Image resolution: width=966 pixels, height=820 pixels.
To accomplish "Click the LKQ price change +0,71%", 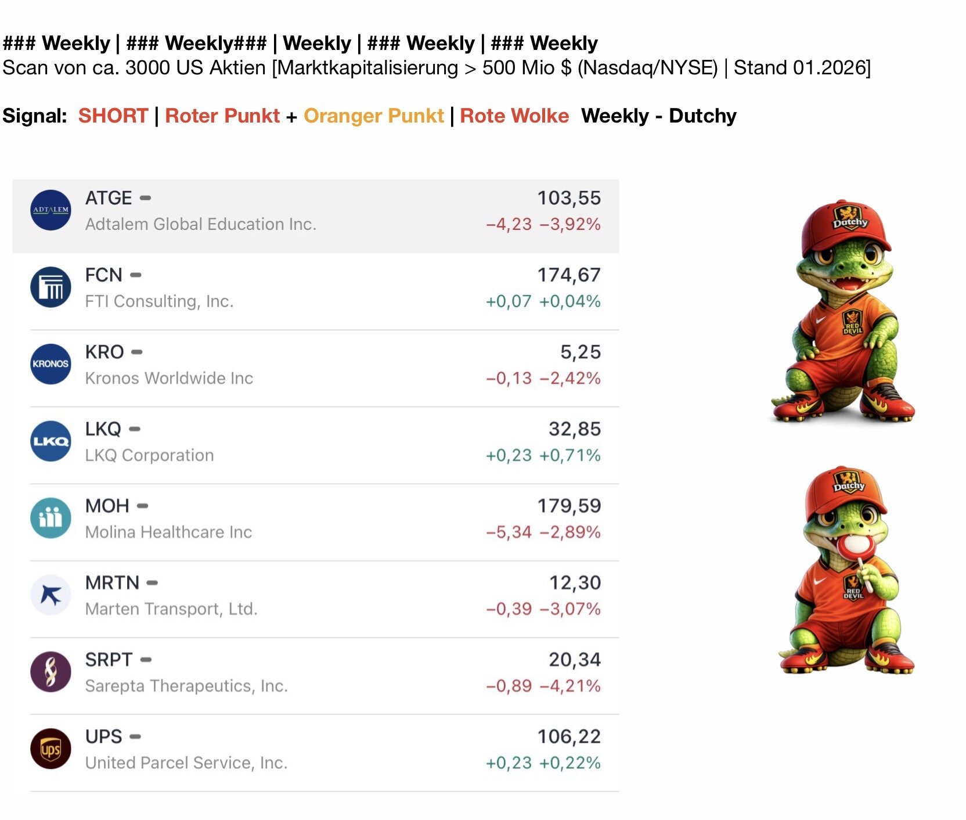I will [569, 455].
